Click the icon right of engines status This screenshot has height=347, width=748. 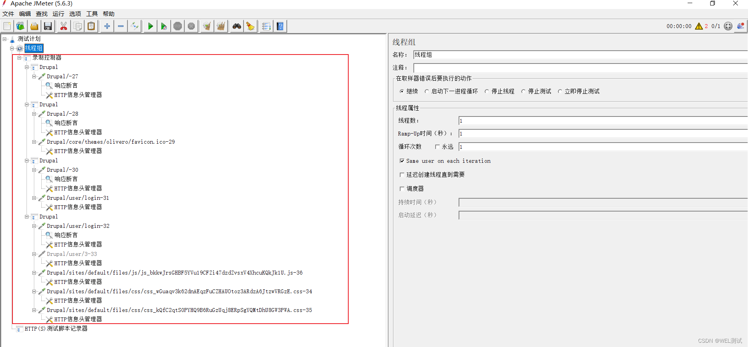point(741,26)
